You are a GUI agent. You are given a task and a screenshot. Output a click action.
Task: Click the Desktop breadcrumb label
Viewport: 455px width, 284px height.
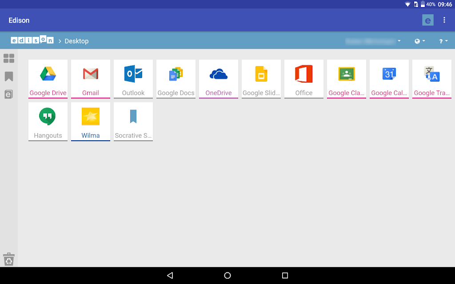(x=76, y=41)
